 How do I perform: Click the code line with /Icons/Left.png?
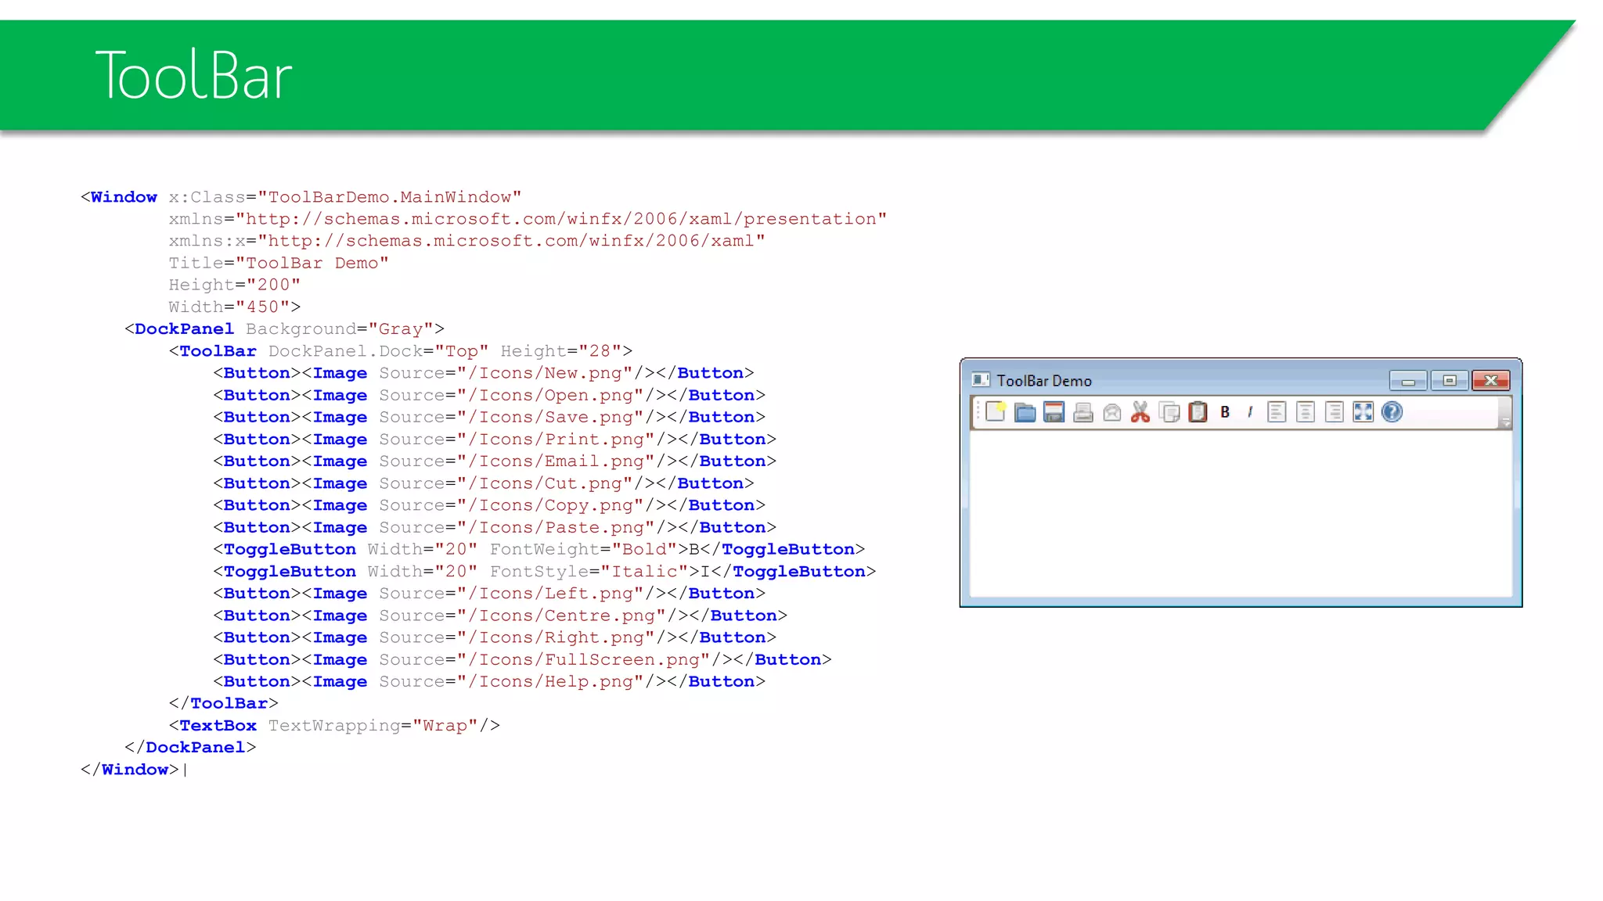tap(488, 593)
